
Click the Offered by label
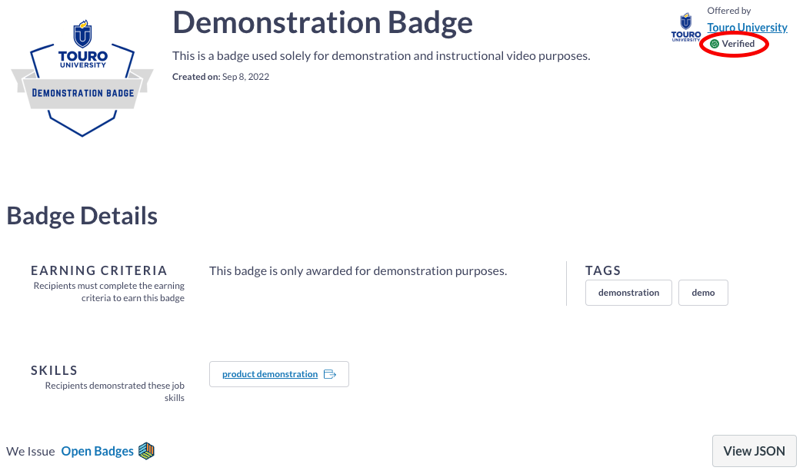pyautogui.click(x=729, y=11)
